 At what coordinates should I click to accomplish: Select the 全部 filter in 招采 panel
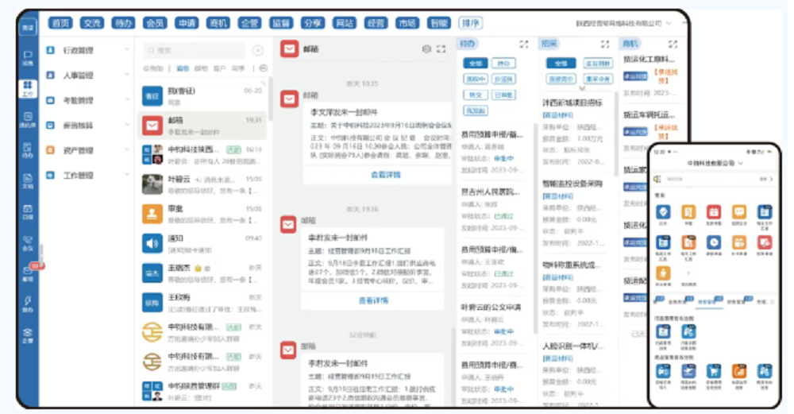coord(562,64)
